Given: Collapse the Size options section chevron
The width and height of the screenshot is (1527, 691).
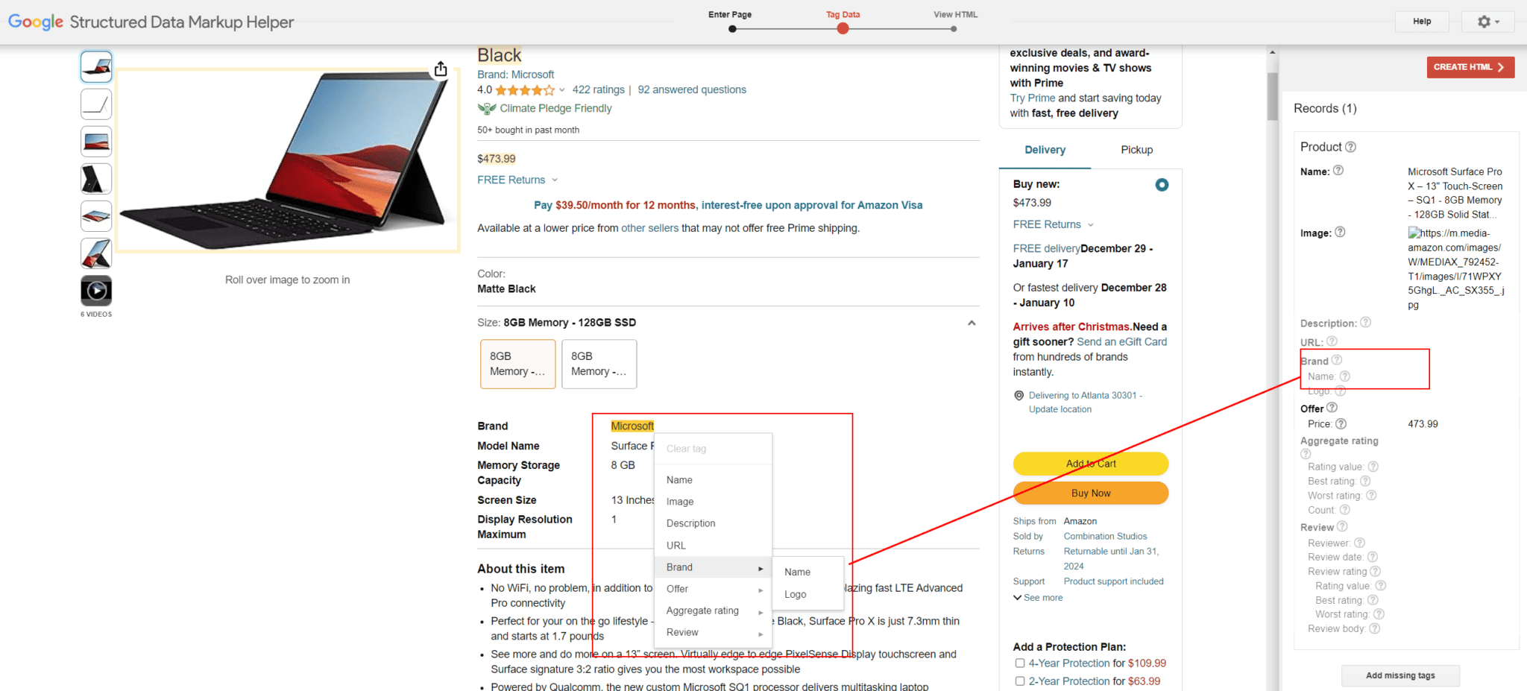Looking at the screenshot, I should pos(971,323).
